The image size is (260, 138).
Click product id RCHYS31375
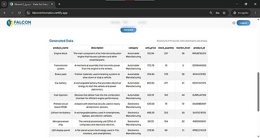pyautogui.click(x=199, y=83)
